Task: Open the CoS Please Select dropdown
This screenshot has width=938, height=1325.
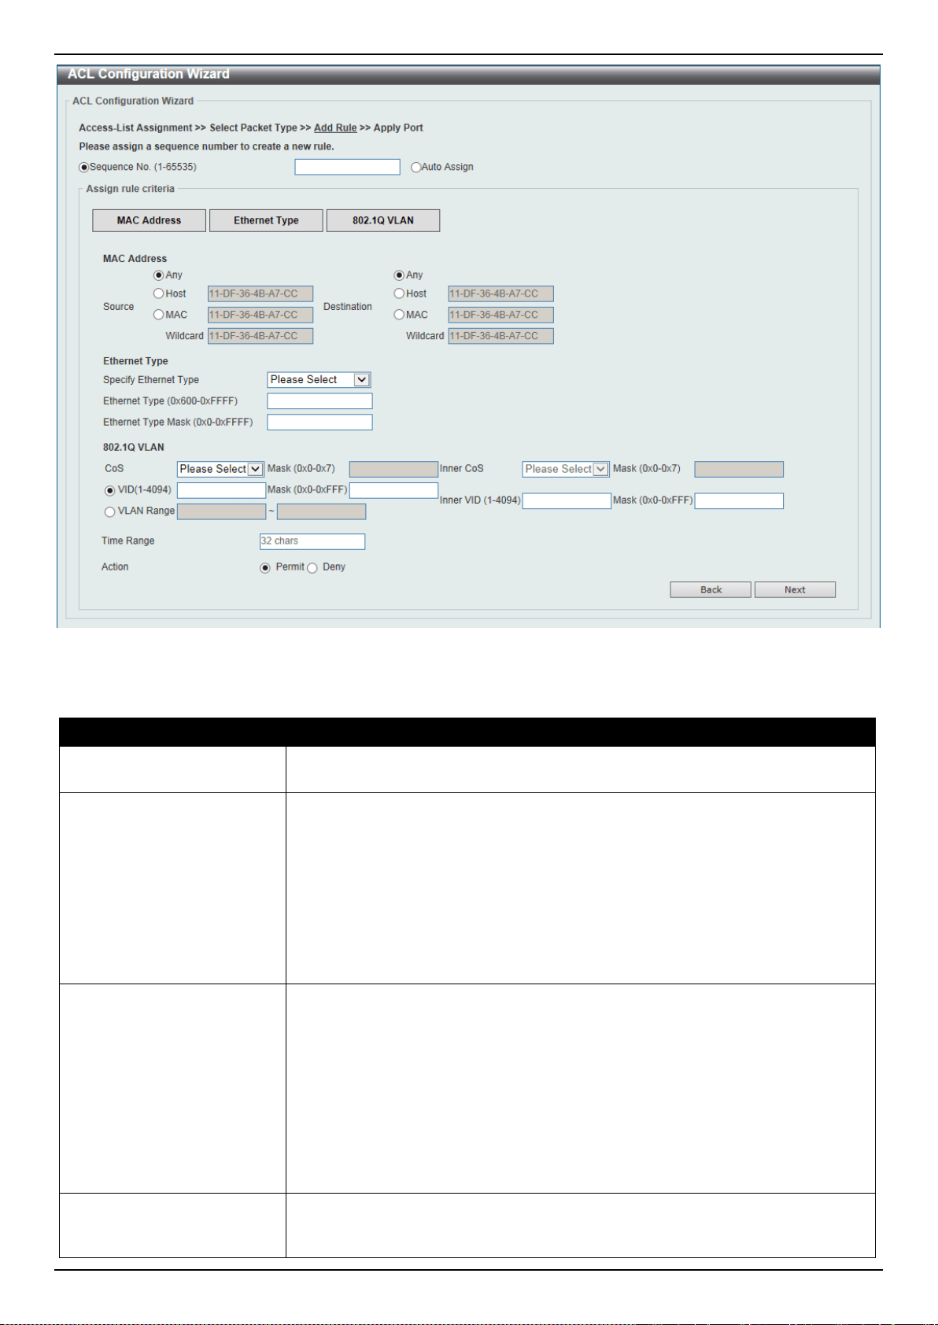Action: [x=220, y=469]
